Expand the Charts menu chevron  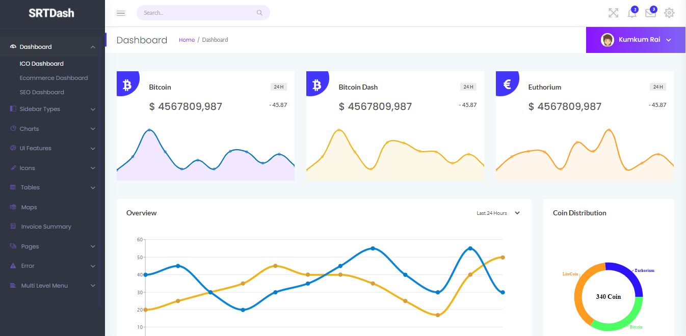coord(93,129)
